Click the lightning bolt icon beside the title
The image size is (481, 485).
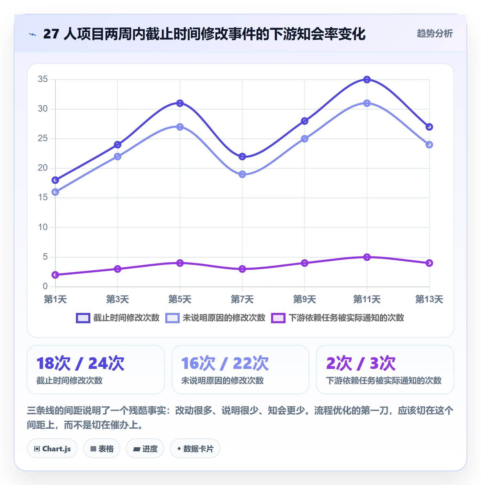33,34
